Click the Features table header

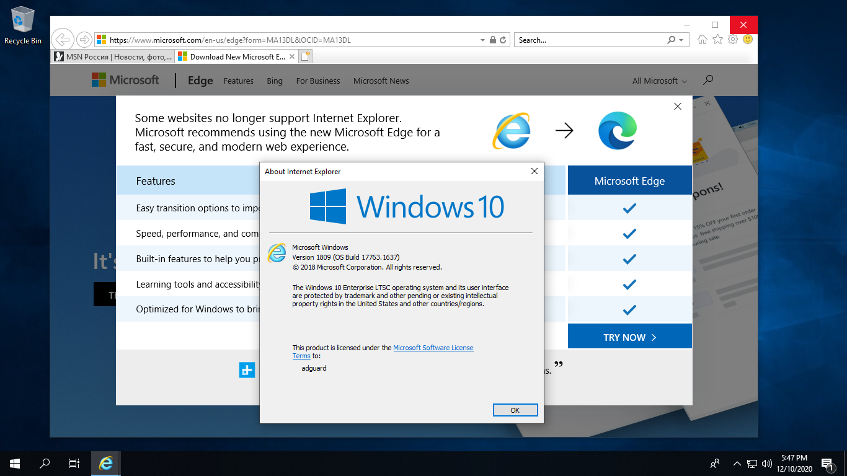point(156,181)
